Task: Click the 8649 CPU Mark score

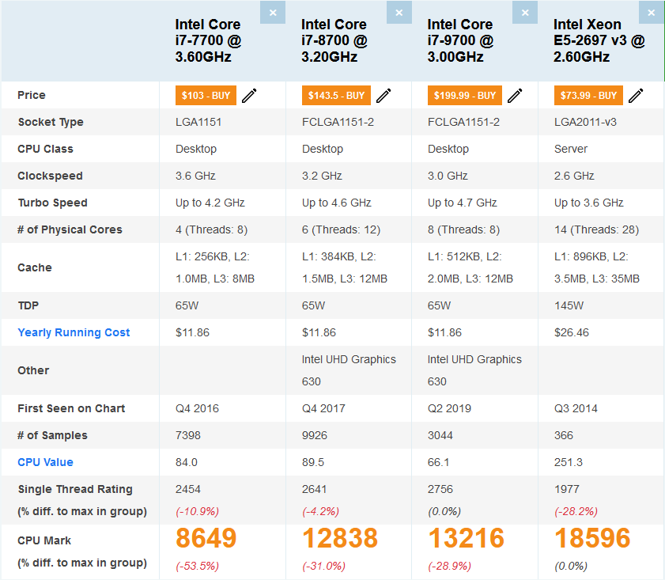Action: coord(206,538)
